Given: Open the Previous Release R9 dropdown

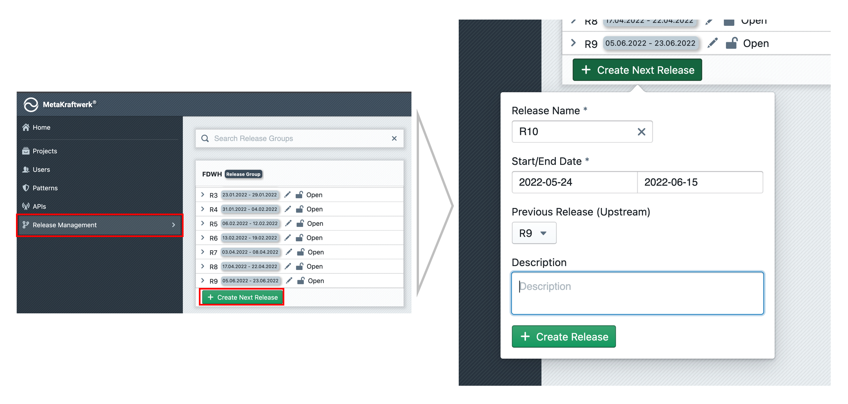Looking at the screenshot, I should 534,233.
